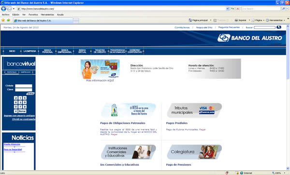Click digit 6 on the virtual keypad
Image resolution: width=290 pixels, height=175 pixels.
pos(16,102)
